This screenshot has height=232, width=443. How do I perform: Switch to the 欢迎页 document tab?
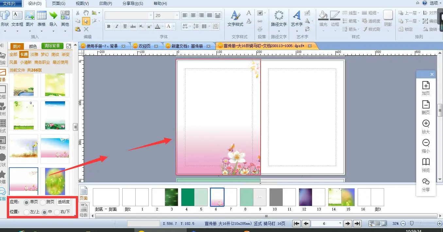click(145, 46)
